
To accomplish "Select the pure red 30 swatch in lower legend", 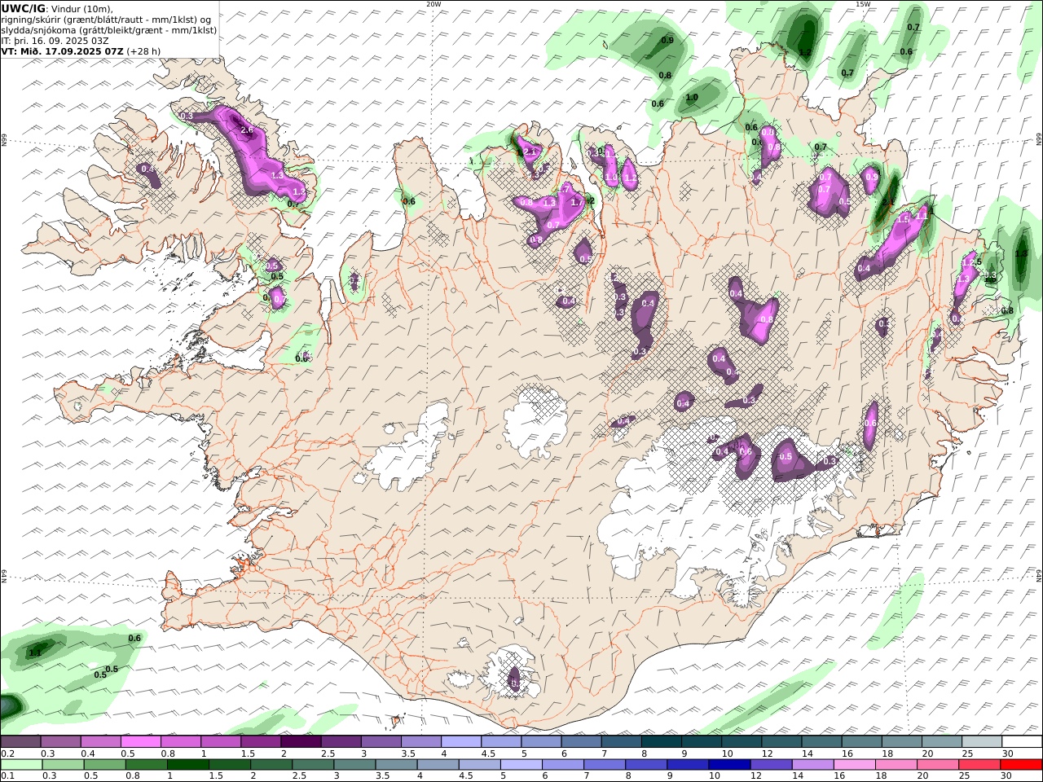I will [x=1021, y=765].
